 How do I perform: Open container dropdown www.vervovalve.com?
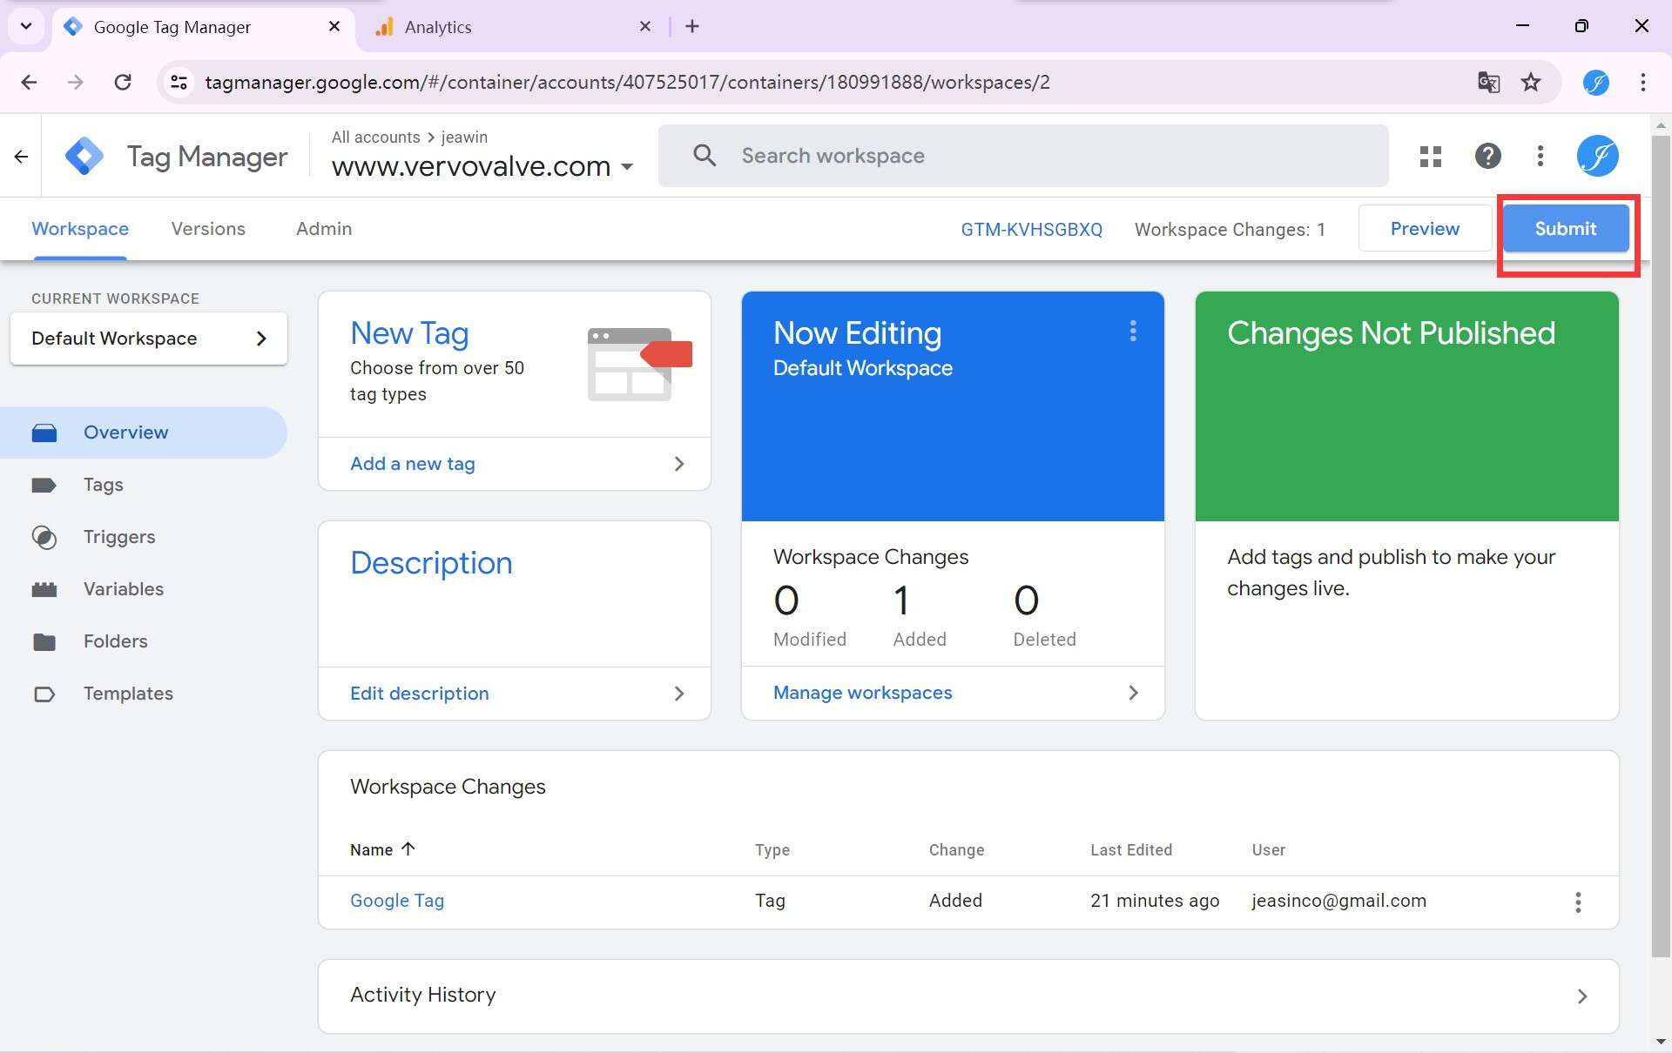pyautogui.click(x=482, y=165)
